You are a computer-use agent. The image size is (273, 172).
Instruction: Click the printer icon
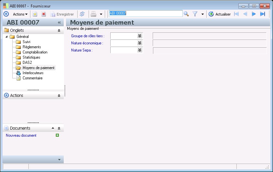coord(93,14)
